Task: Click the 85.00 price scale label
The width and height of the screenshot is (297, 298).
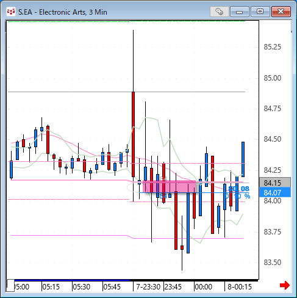Action: click(273, 78)
